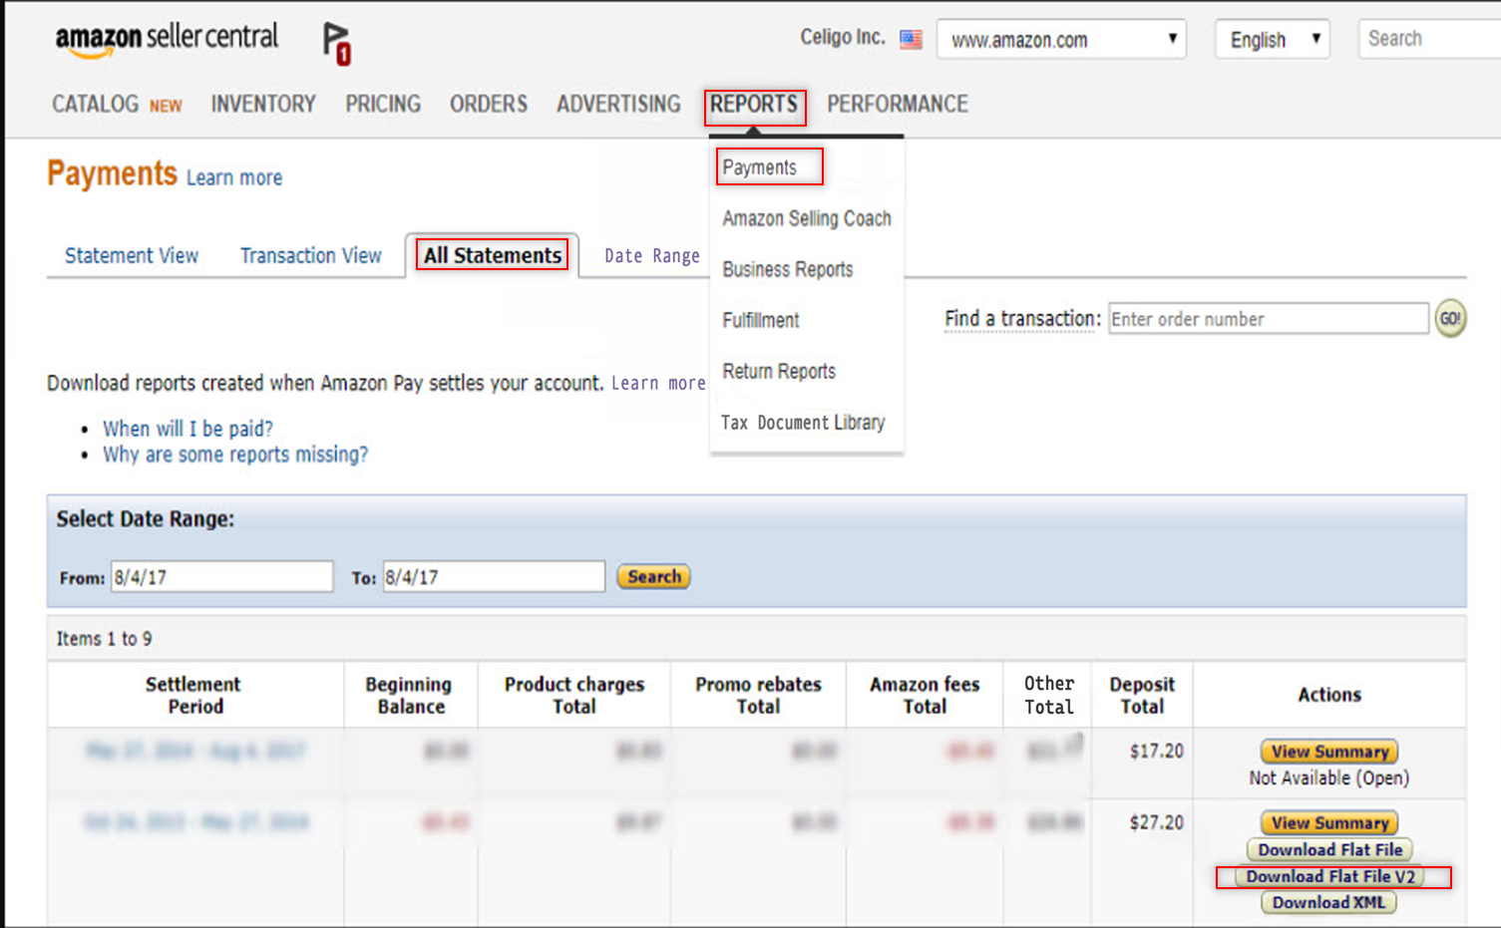Open the Reports menu

754,105
